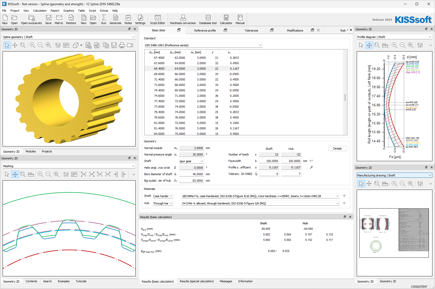Screen dimensions: 435x289
Task: Click the Details button
Action: [x=337, y=149]
